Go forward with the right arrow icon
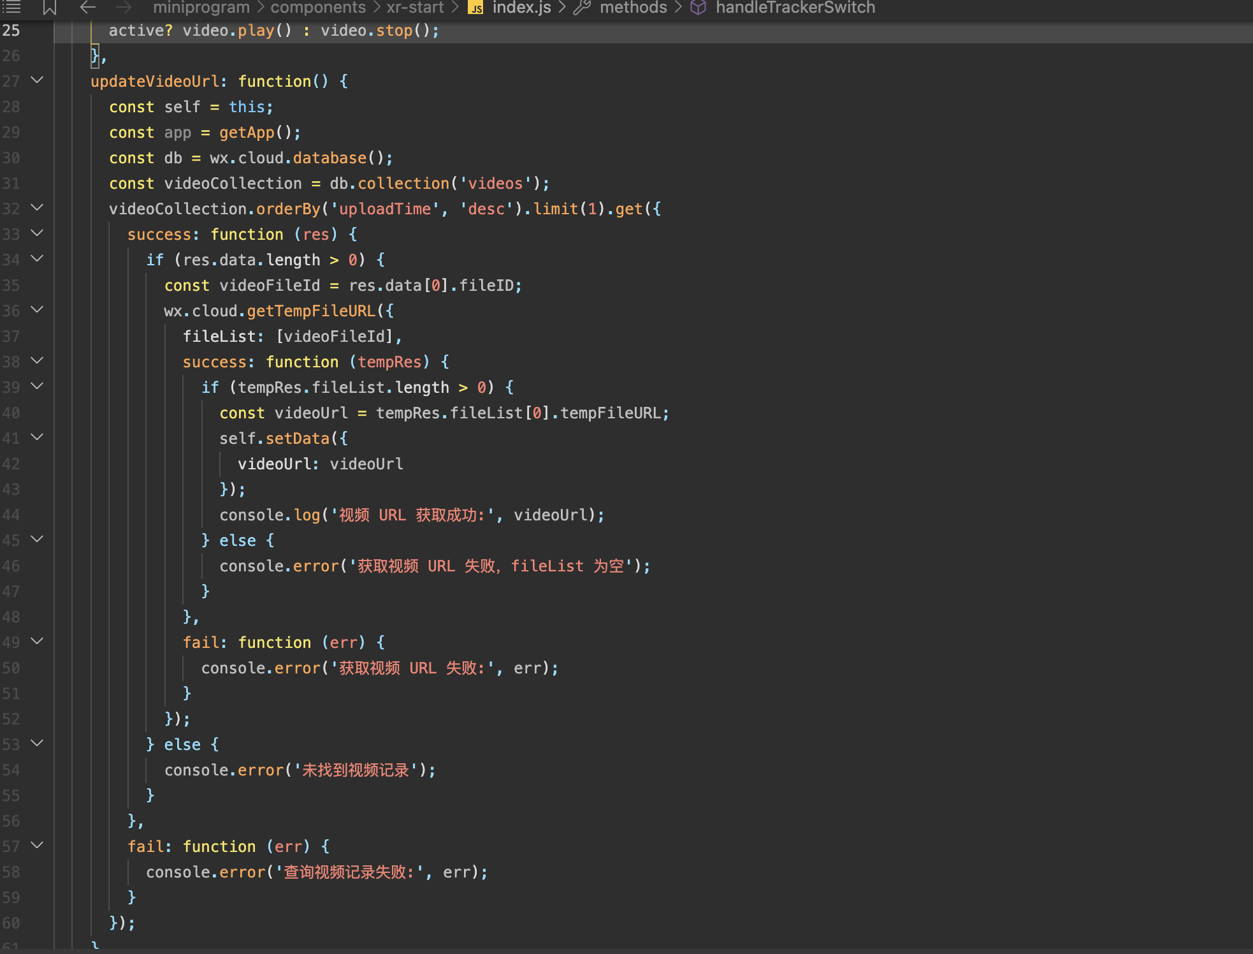This screenshot has width=1253, height=954. pos(124,7)
